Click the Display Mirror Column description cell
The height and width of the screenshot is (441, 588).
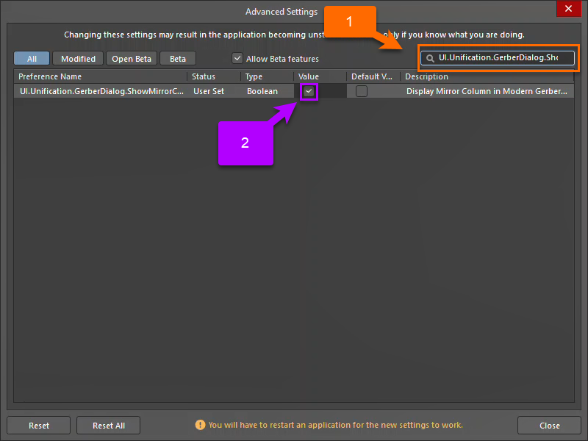click(487, 91)
